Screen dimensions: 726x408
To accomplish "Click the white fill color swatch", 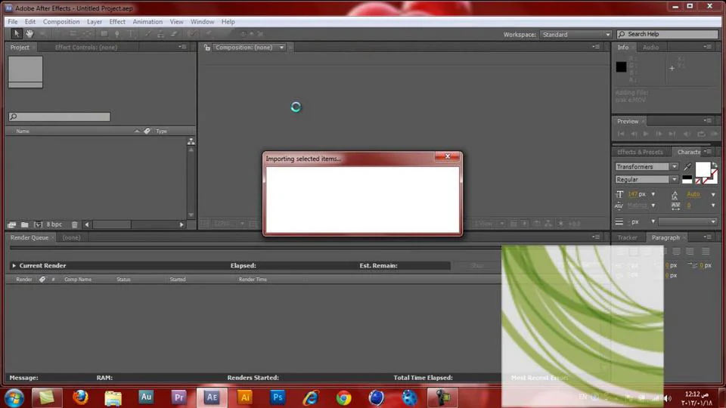I will pyautogui.click(x=703, y=169).
